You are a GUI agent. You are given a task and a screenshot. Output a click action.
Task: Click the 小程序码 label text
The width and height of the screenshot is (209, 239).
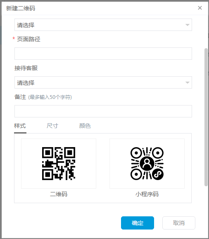pos(147,194)
